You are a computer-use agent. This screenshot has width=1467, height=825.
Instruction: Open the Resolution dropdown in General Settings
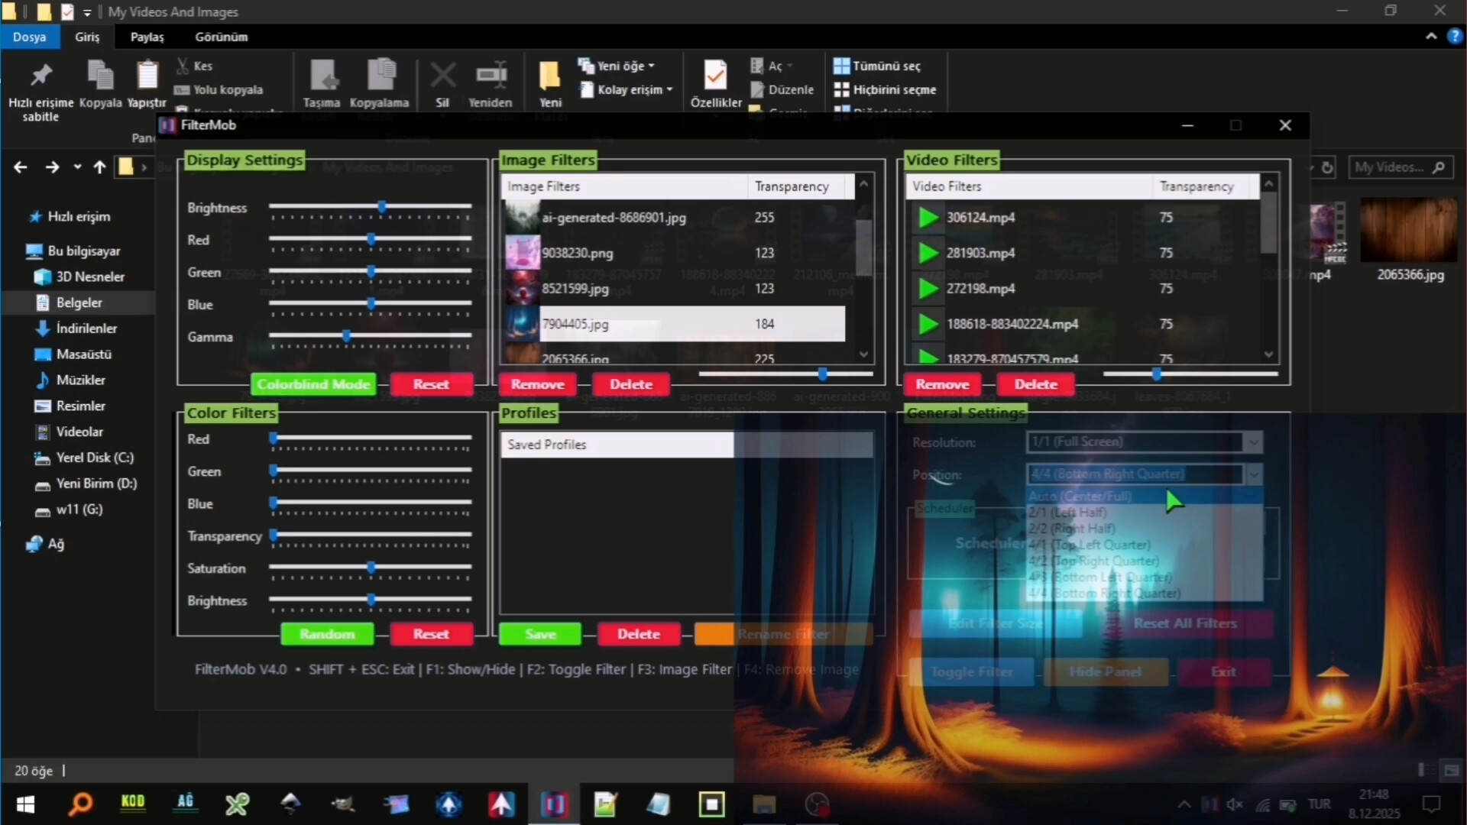click(1254, 442)
